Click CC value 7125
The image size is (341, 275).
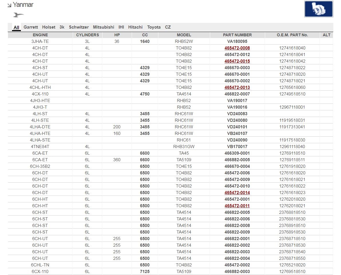(x=145, y=272)
